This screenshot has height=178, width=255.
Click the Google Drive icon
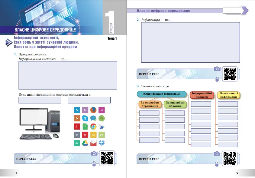click(x=85, y=143)
